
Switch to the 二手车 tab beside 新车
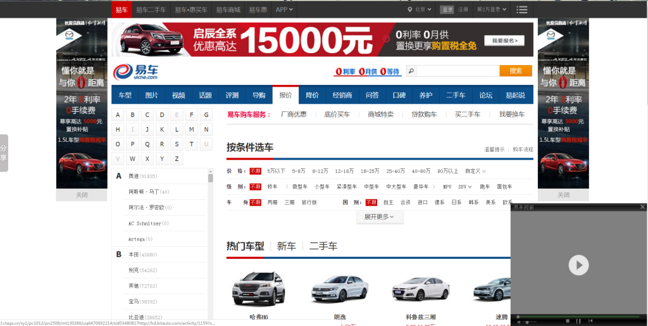point(323,247)
